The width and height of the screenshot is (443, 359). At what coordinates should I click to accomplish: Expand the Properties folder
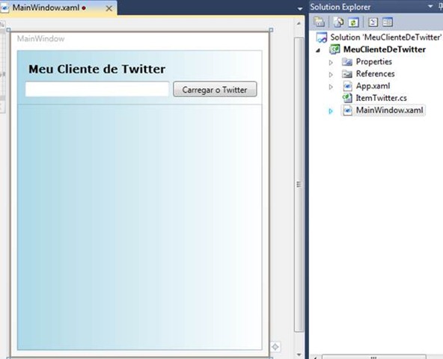click(331, 62)
